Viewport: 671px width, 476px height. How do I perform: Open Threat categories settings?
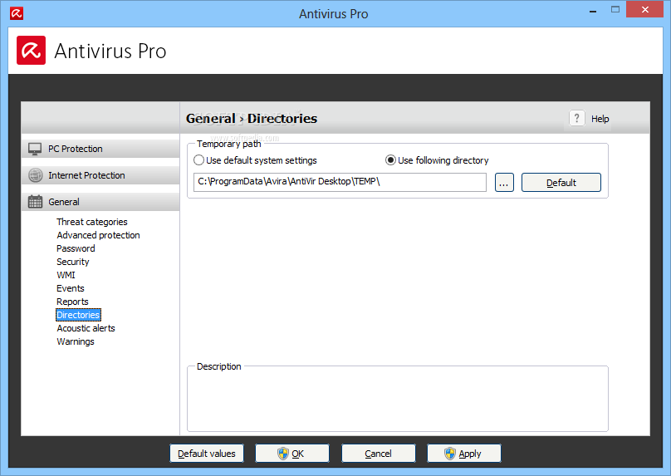click(92, 222)
